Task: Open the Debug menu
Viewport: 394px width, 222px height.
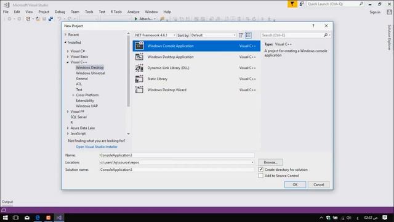Action: [60, 12]
